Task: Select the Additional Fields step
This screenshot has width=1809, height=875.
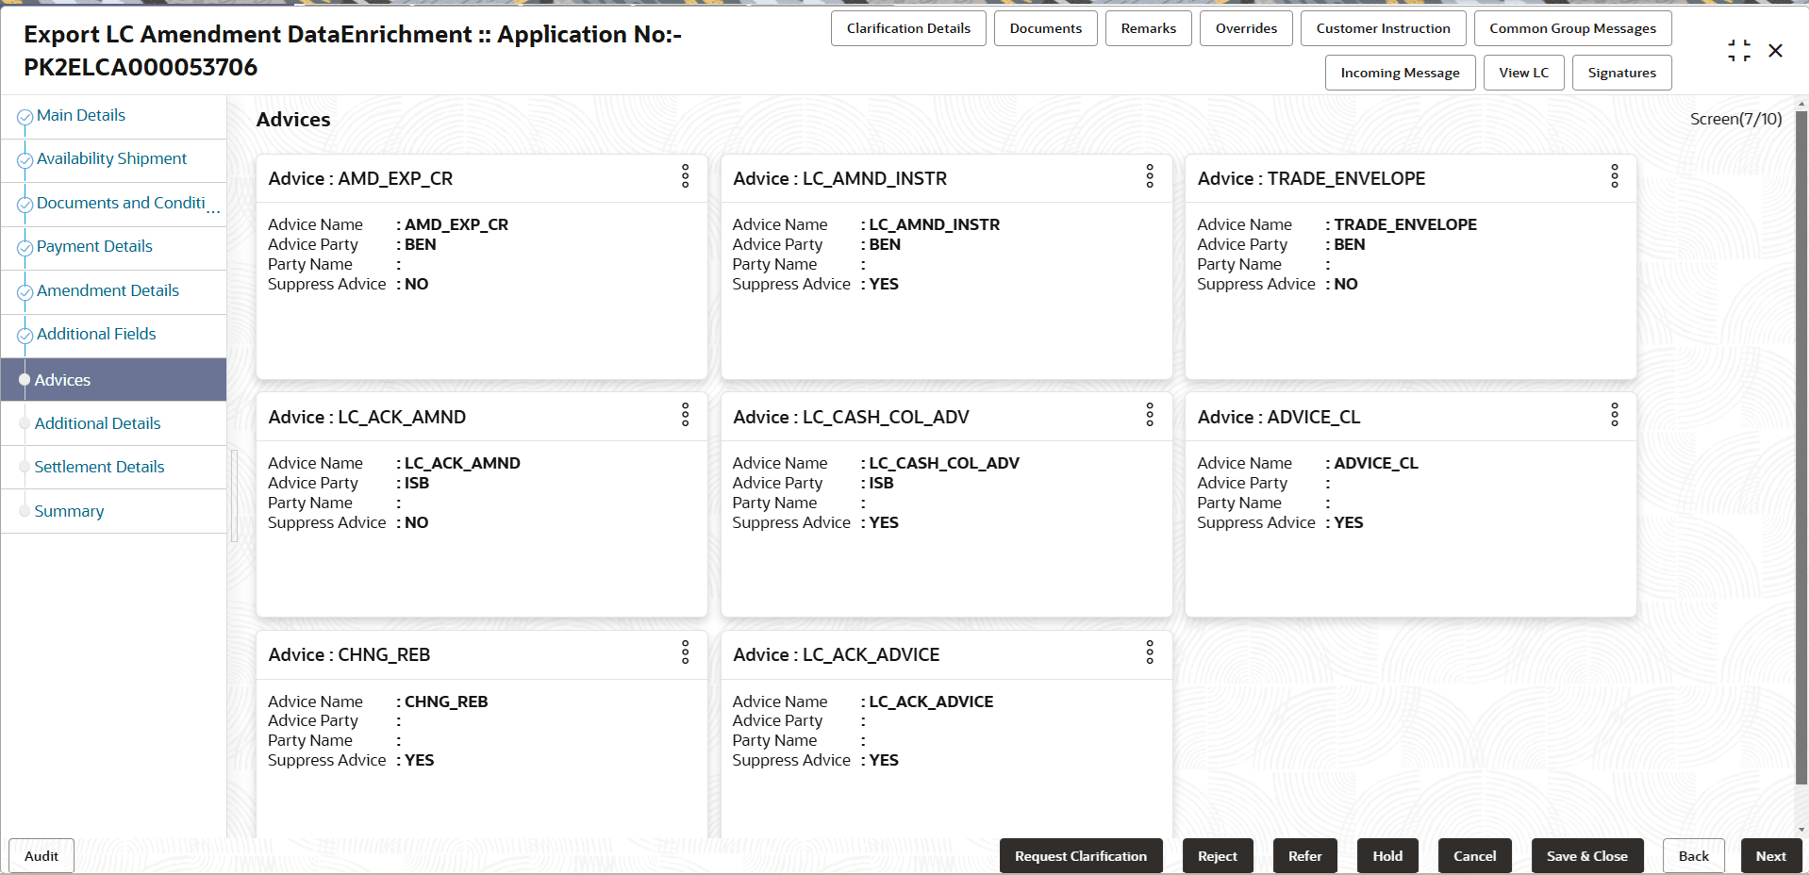Action: (96, 334)
